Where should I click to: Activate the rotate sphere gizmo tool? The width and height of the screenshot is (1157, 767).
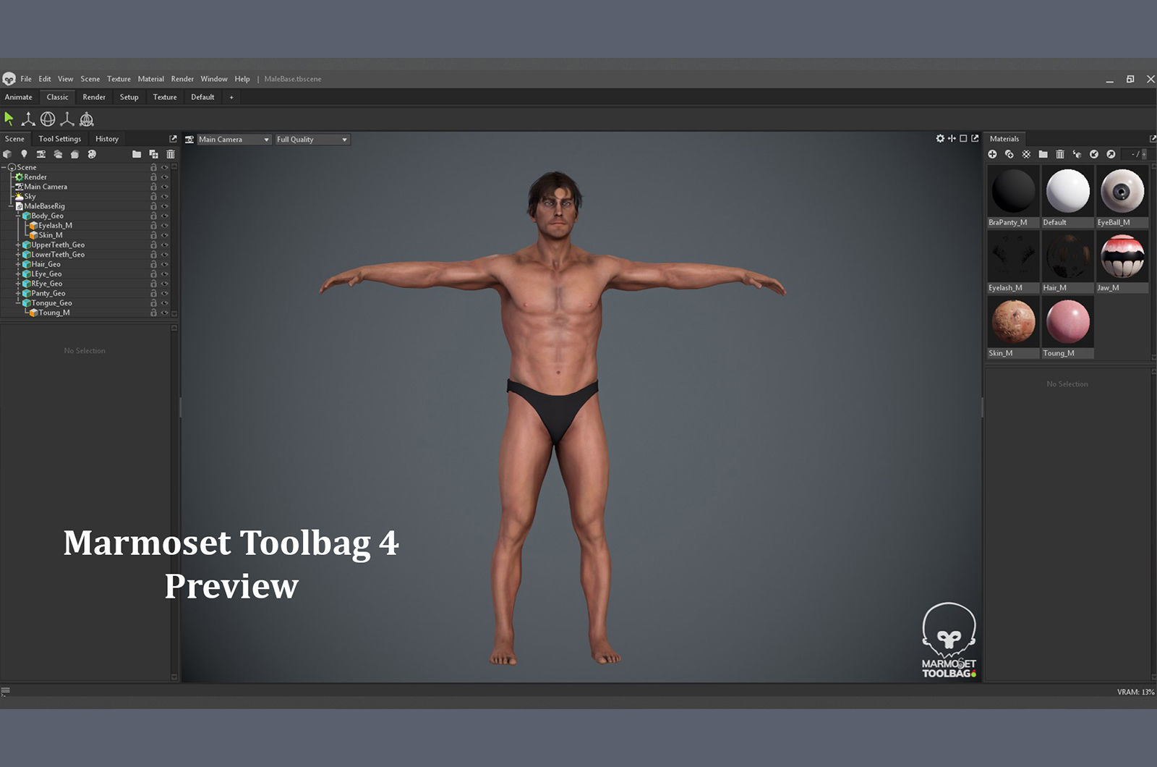pyautogui.click(x=48, y=119)
